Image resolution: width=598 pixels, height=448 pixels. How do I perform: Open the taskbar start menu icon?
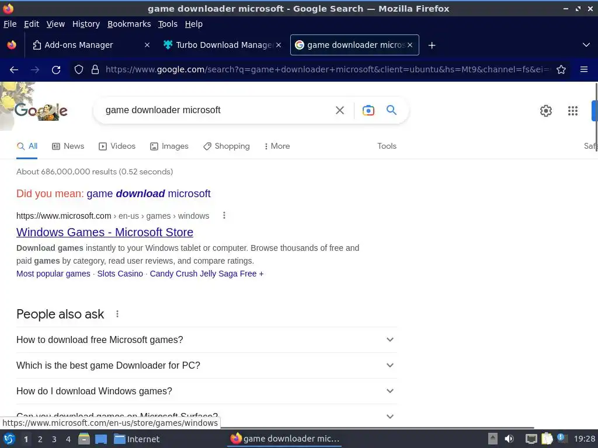[x=9, y=439]
